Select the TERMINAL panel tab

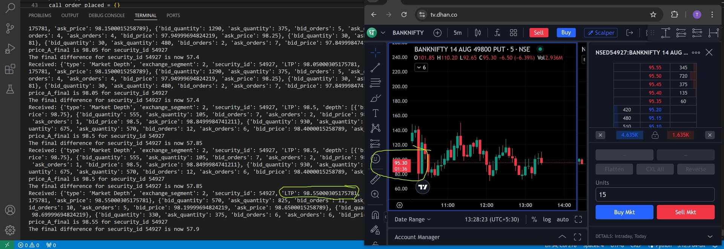click(x=146, y=15)
